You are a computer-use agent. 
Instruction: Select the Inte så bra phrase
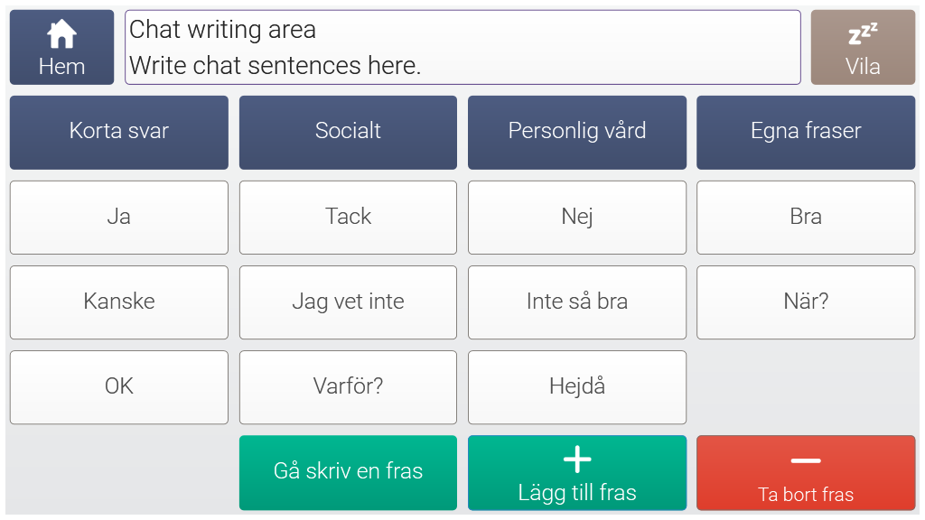tap(577, 302)
